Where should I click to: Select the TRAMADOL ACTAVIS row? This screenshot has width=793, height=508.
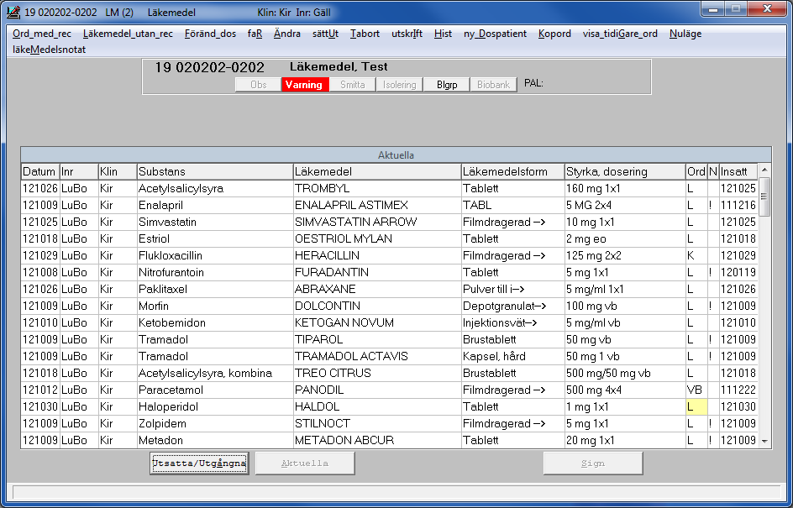coord(390,356)
